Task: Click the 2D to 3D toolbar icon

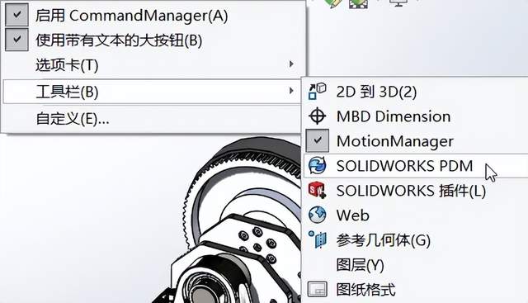Action: click(x=317, y=92)
